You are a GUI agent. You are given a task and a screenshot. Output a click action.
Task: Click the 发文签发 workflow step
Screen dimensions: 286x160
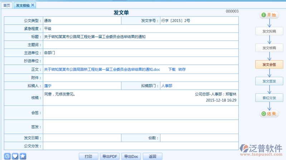click(269, 81)
